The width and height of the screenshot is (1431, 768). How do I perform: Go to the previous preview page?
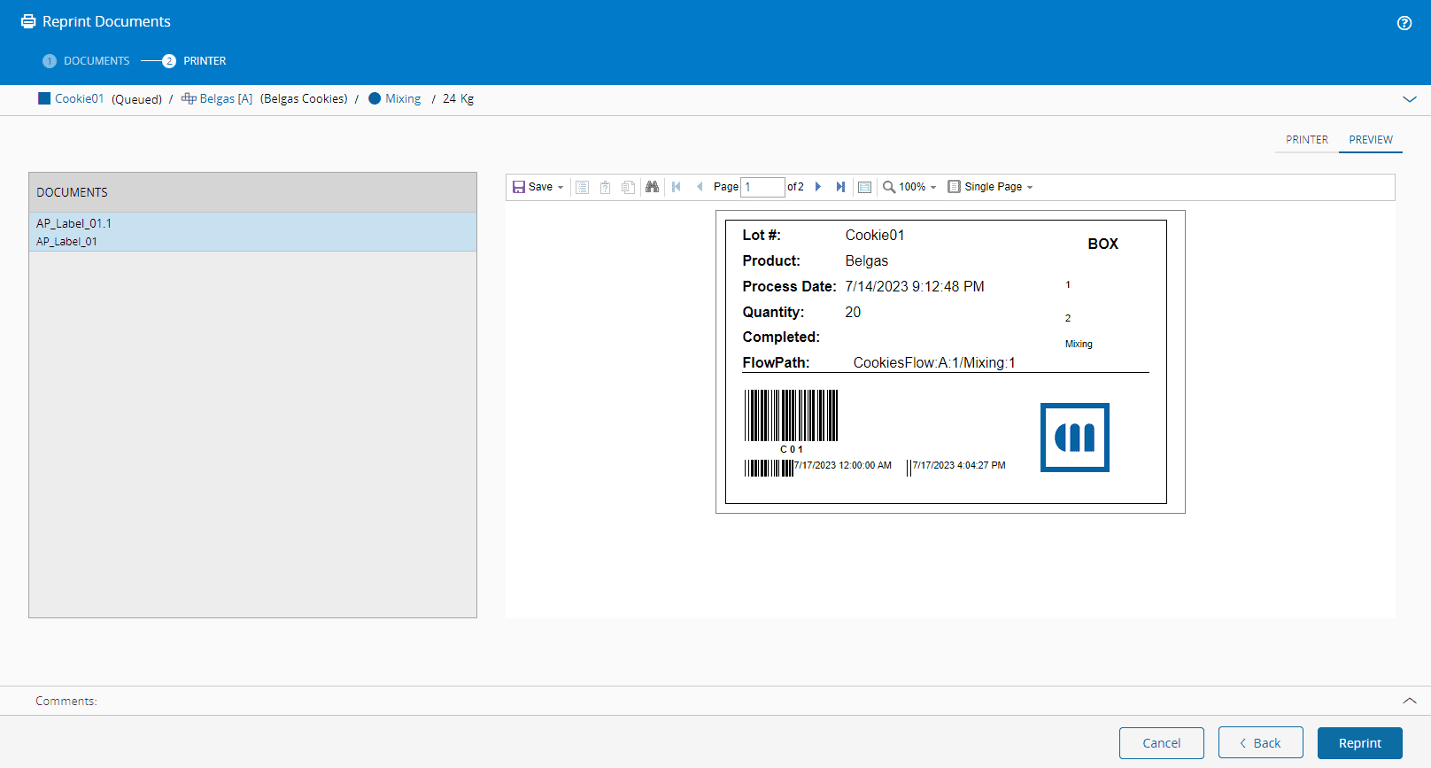(700, 187)
